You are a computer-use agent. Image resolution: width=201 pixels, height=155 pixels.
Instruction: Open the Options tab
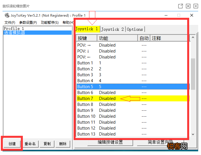coord(135,29)
